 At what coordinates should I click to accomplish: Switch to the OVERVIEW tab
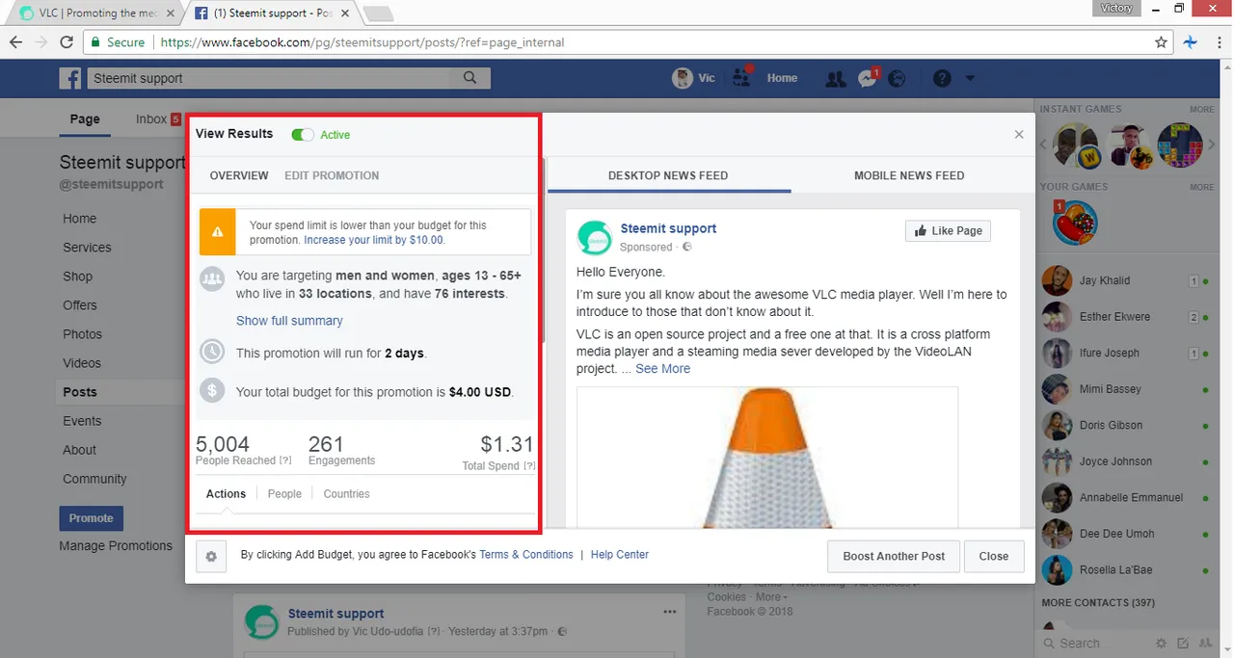pyautogui.click(x=239, y=175)
